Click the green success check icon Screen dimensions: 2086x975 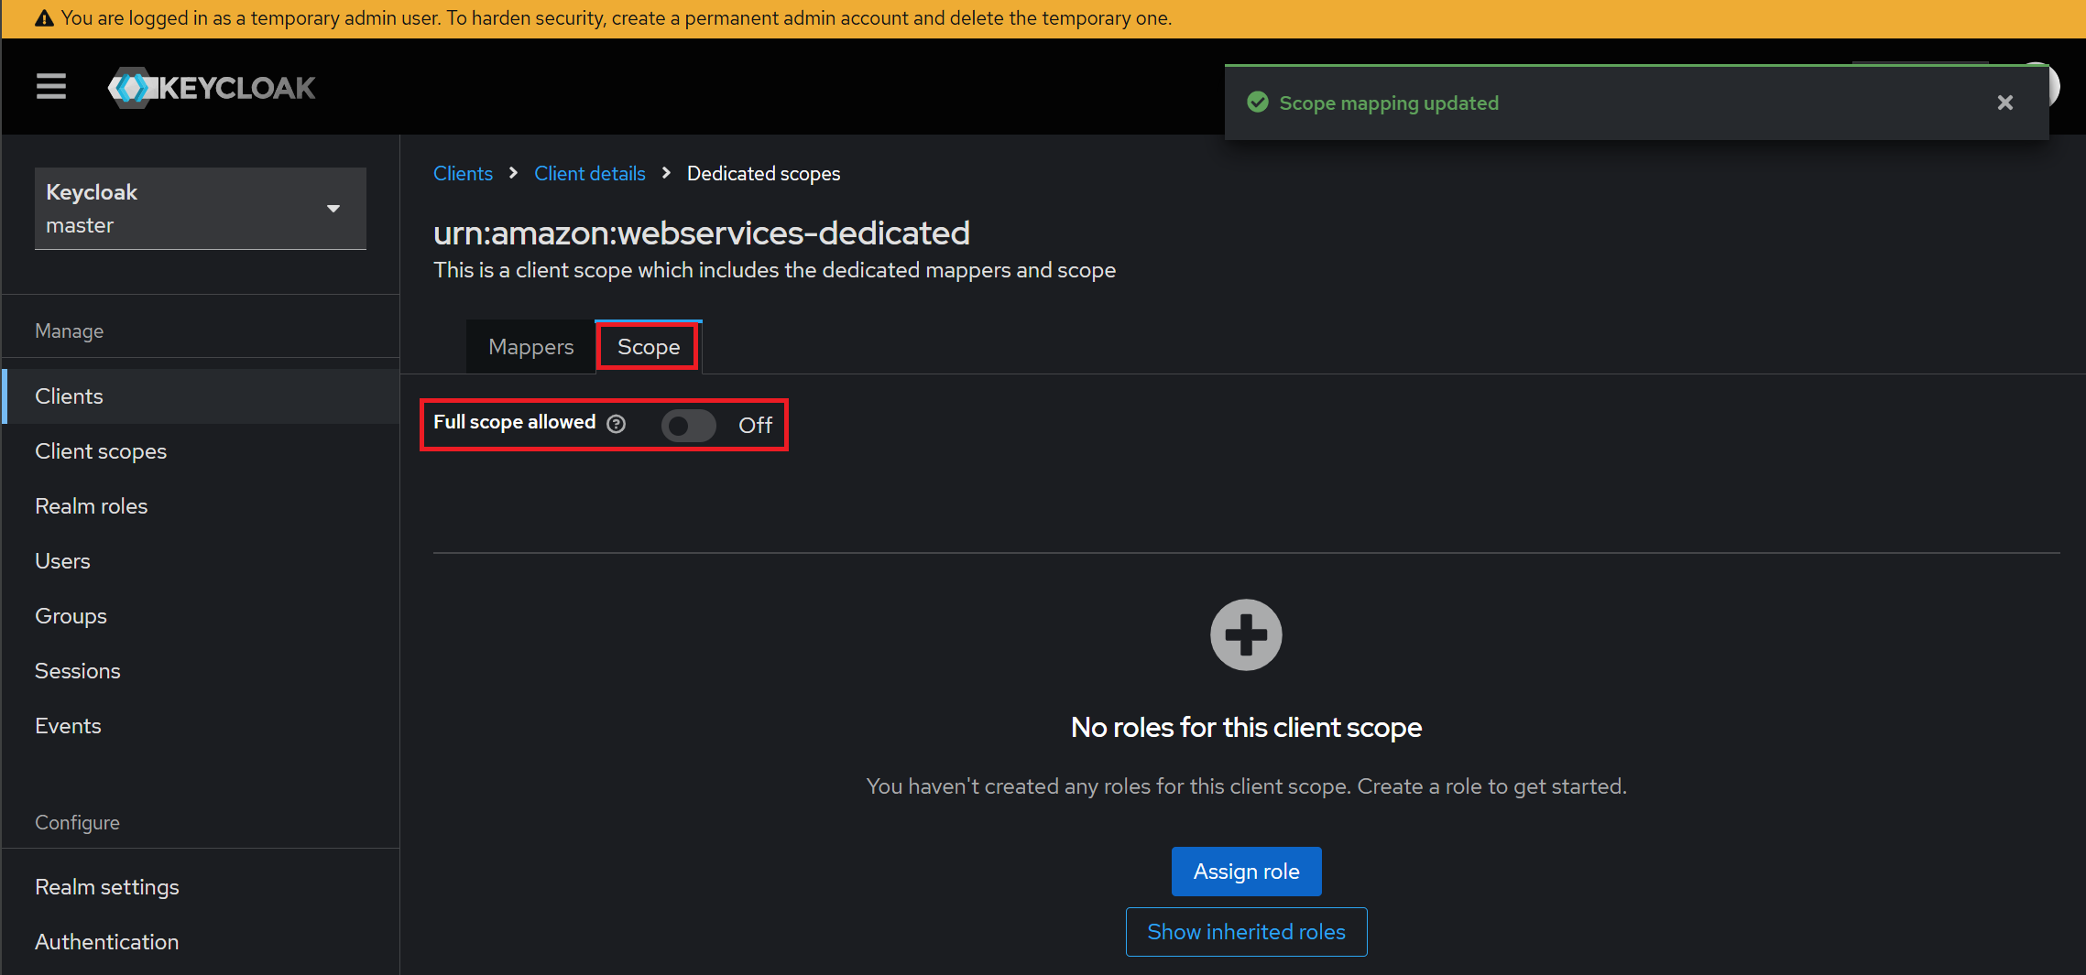click(1258, 103)
